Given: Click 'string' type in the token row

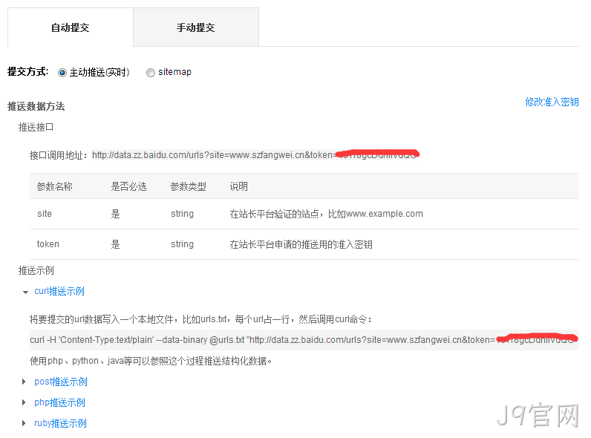Looking at the screenshot, I should (x=182, y=244).
